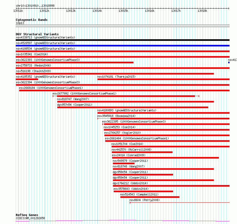Click nsv514543 (Campbell2011) label

coord(139,194)
